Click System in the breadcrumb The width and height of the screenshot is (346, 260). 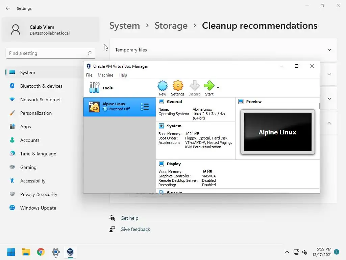coord(125,26)
